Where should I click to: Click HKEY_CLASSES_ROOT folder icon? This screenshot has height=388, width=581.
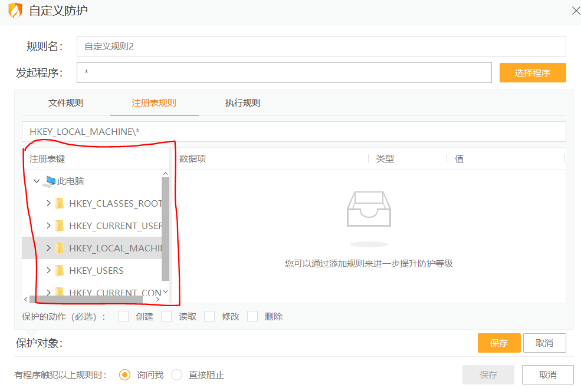60,204
